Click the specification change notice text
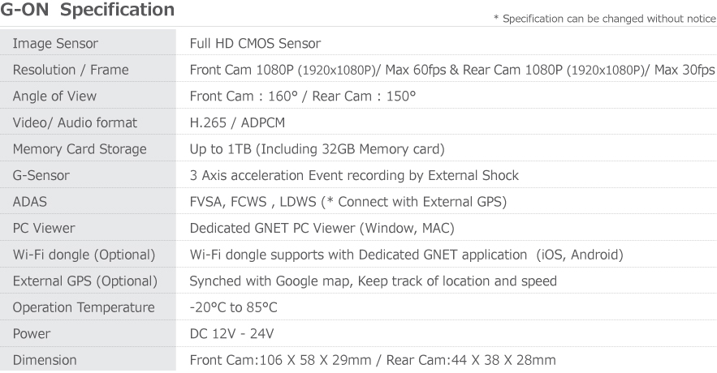Image resolution: width=717 pixels, height=373 pixels. pos(605,19)
